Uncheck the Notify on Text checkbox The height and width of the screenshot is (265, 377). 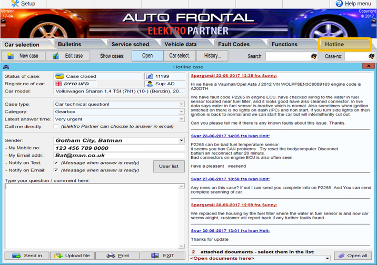(x=56, y=163)
